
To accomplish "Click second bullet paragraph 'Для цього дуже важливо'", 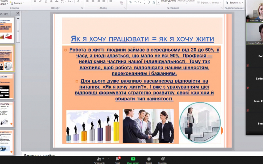I will point(144,90).
